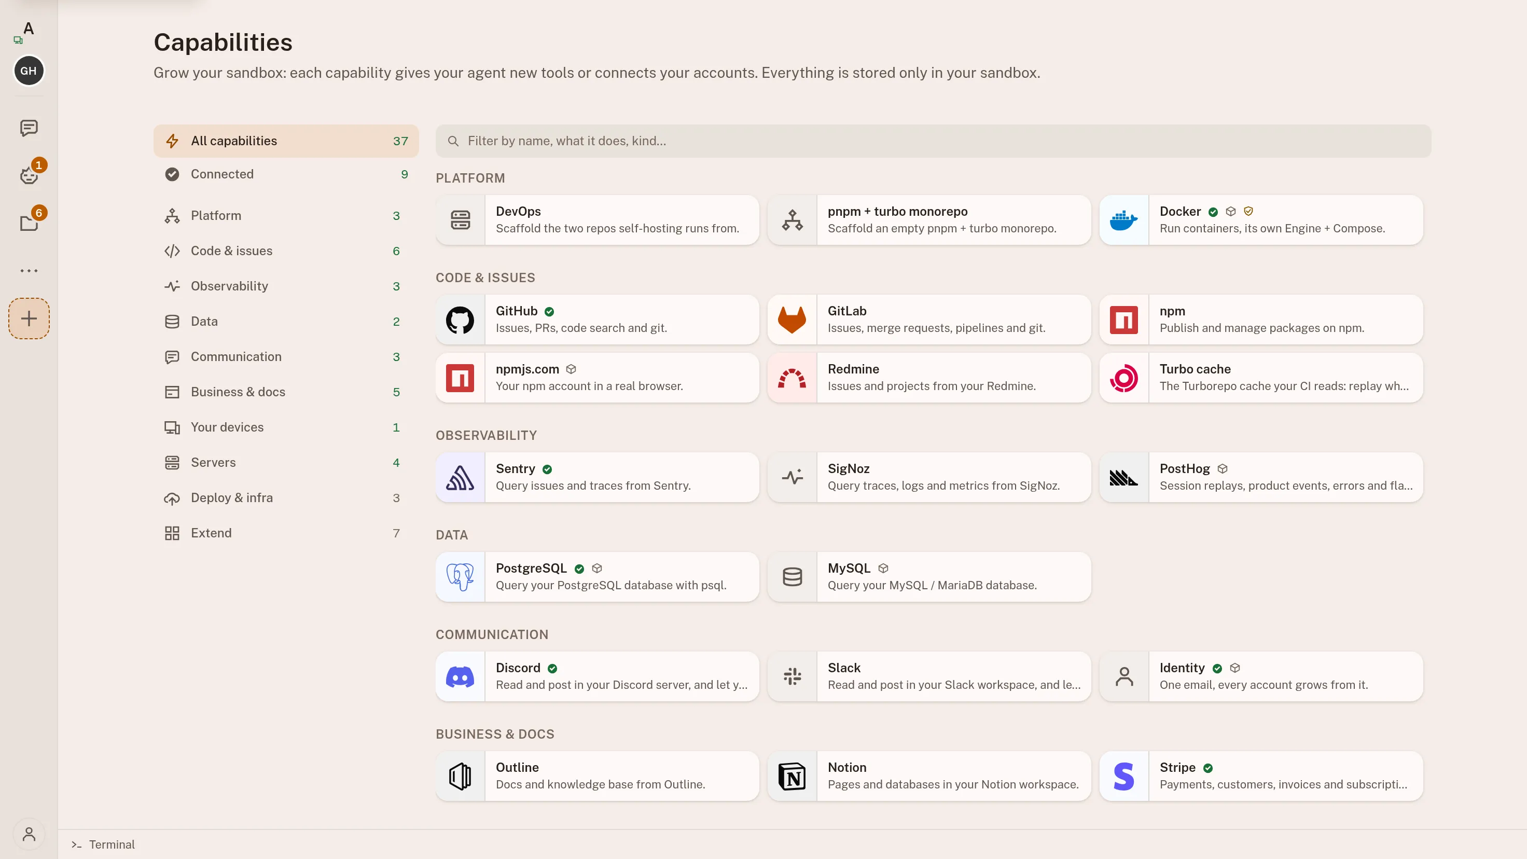Select the Observability category
This screenshot has width=1527, height=859.
[286, 286]
